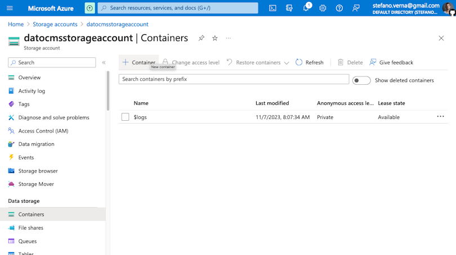Click the sidebar vertical scrollbar
The height and width of the screenshot is (255, 456).
(108, 91)
